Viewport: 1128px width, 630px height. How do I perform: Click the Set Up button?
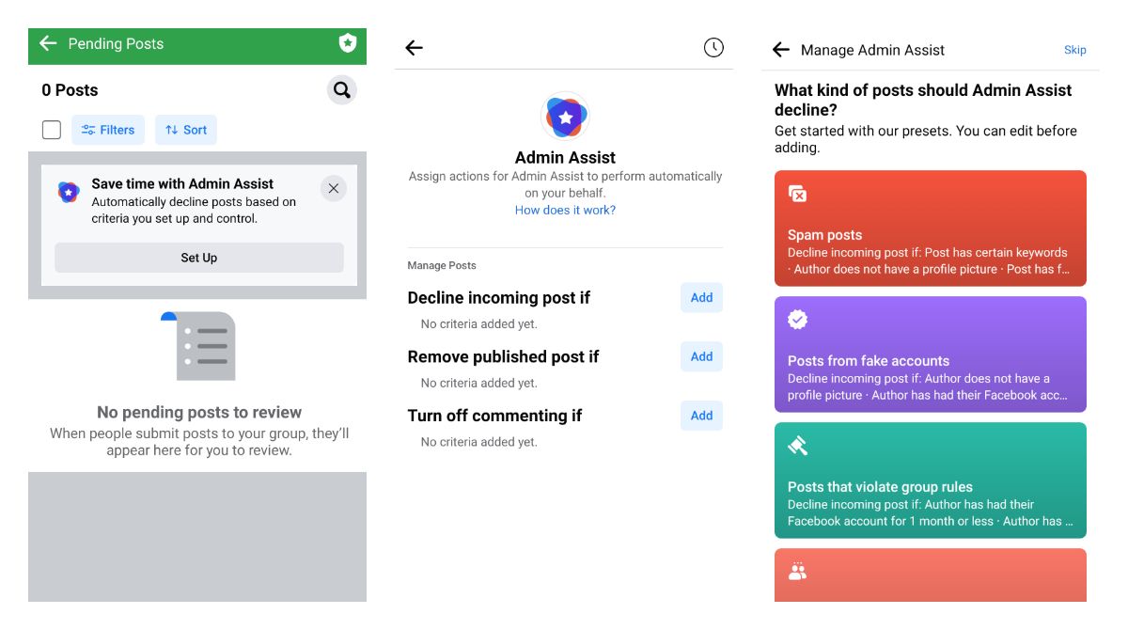(x=199, y=258)
